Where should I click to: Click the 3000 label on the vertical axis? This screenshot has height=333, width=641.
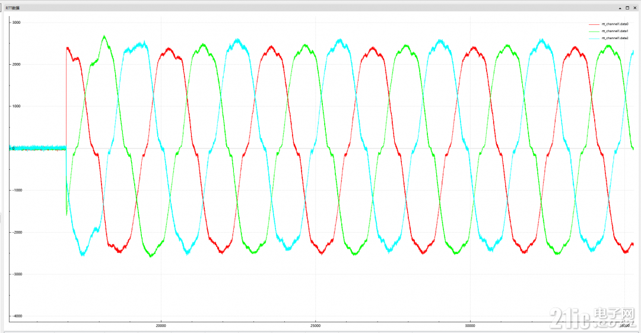17,23
